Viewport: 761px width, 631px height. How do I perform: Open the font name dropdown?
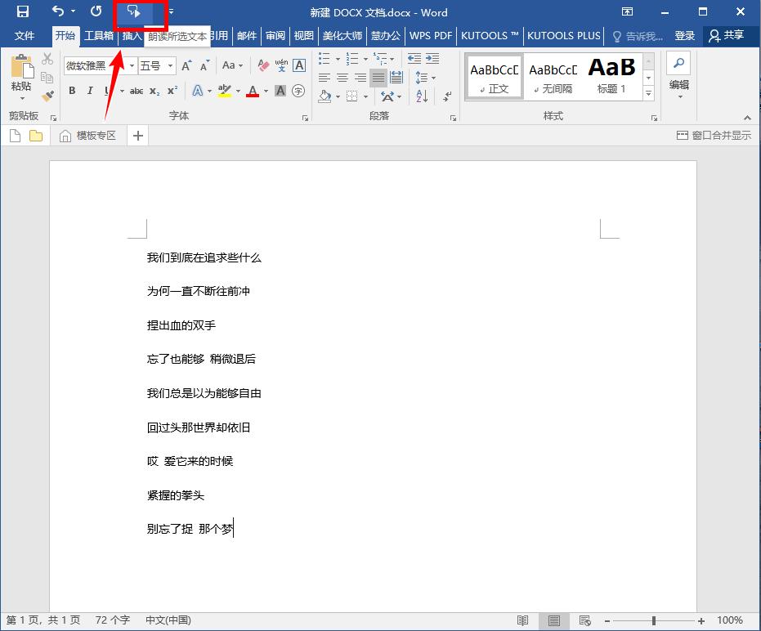pos(132,64)
